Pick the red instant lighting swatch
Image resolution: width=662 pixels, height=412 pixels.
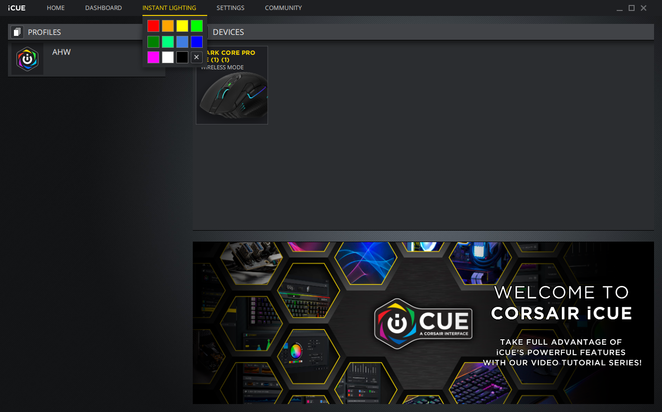pos(153,26)
